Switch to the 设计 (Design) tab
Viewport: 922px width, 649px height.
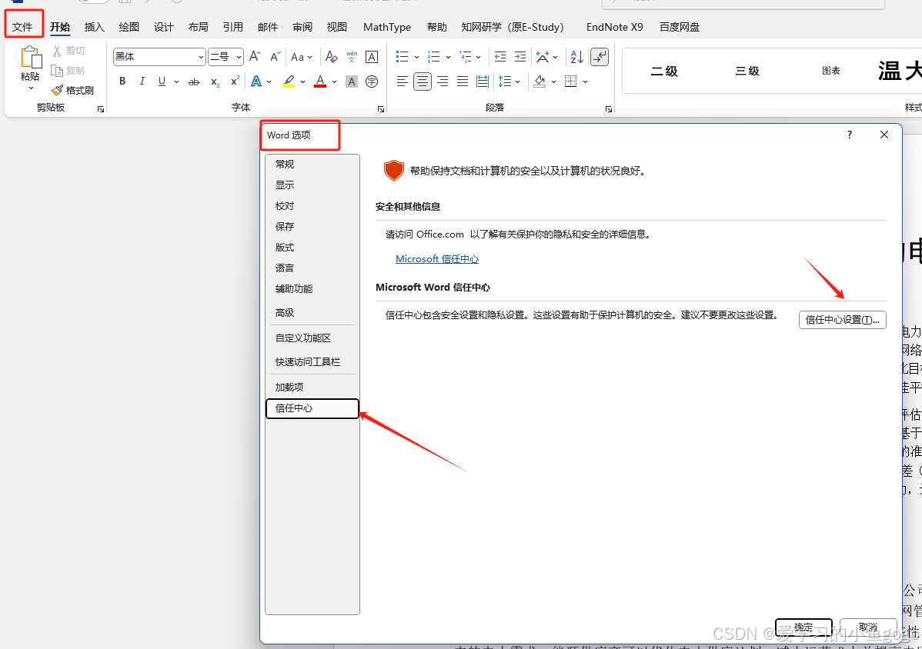click(x=163, y=27)
